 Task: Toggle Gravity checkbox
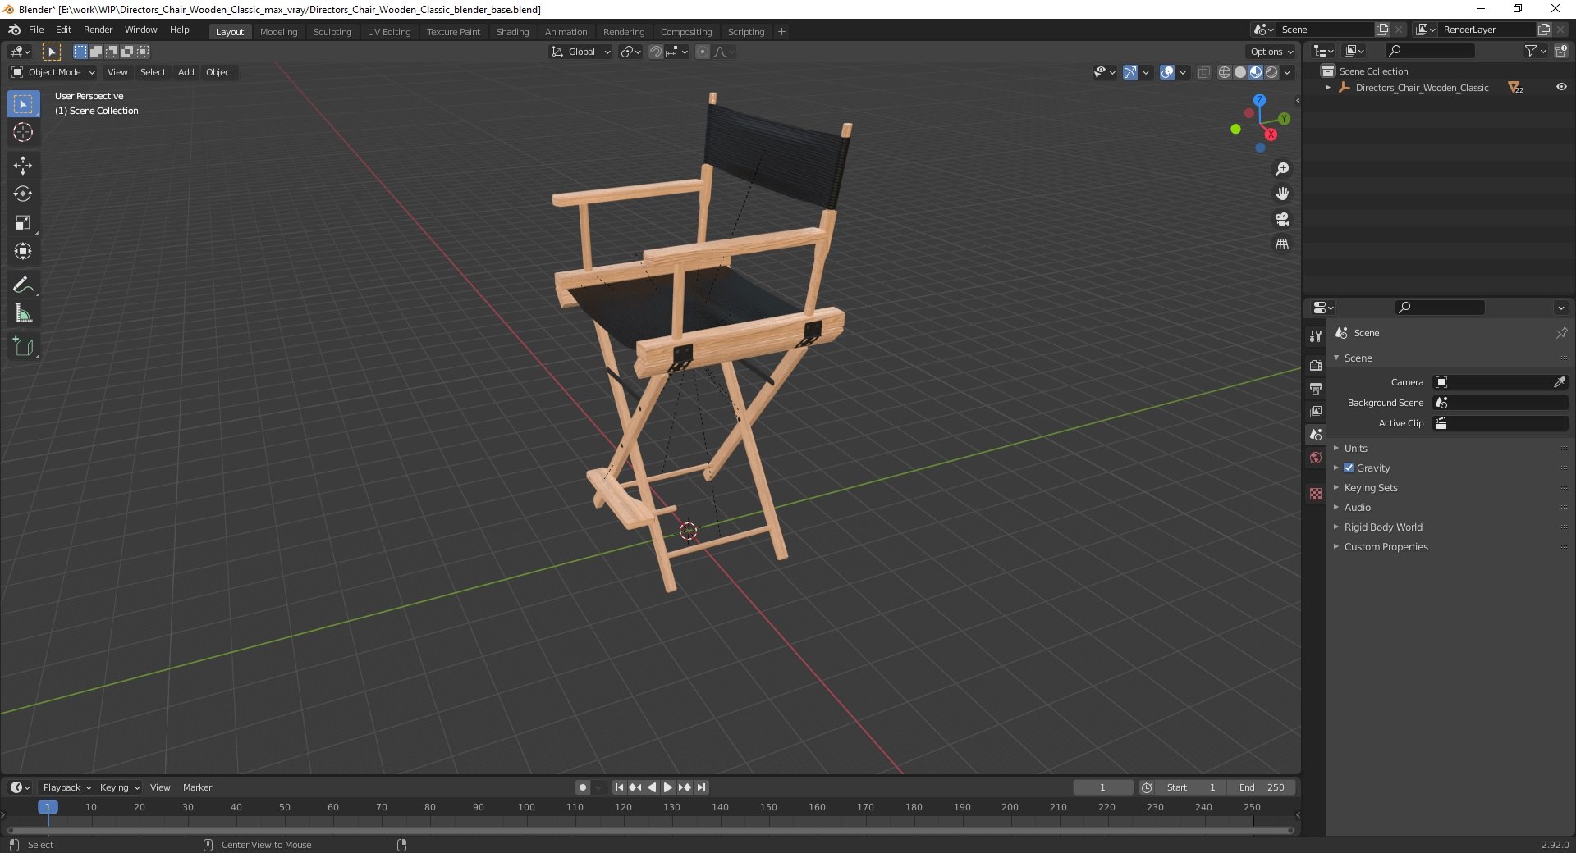pos(1349,468)
